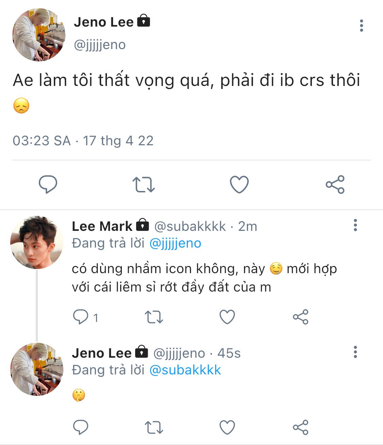Image resolution: width=383 pixels, height=445 pixels.
Task: Click the Lee Mark display name
Action: click(102, 226)
